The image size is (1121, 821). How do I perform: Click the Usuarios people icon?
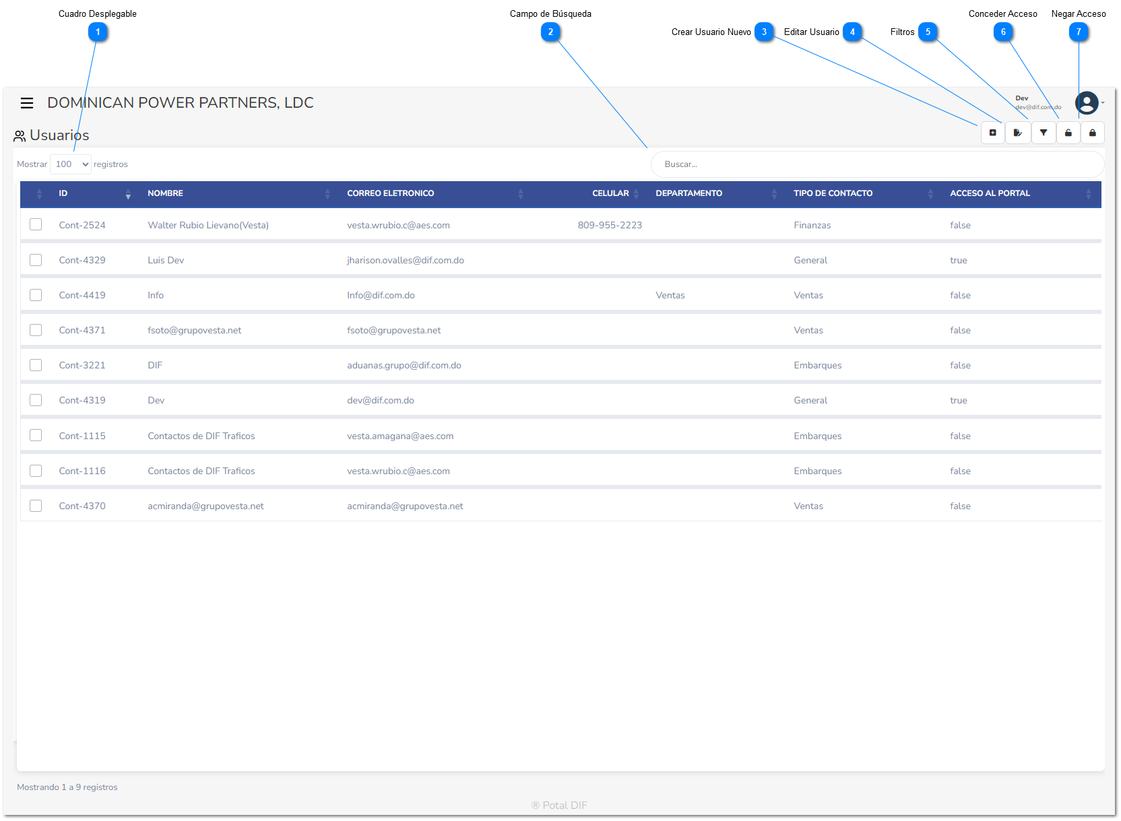click(x=20, y=136)
